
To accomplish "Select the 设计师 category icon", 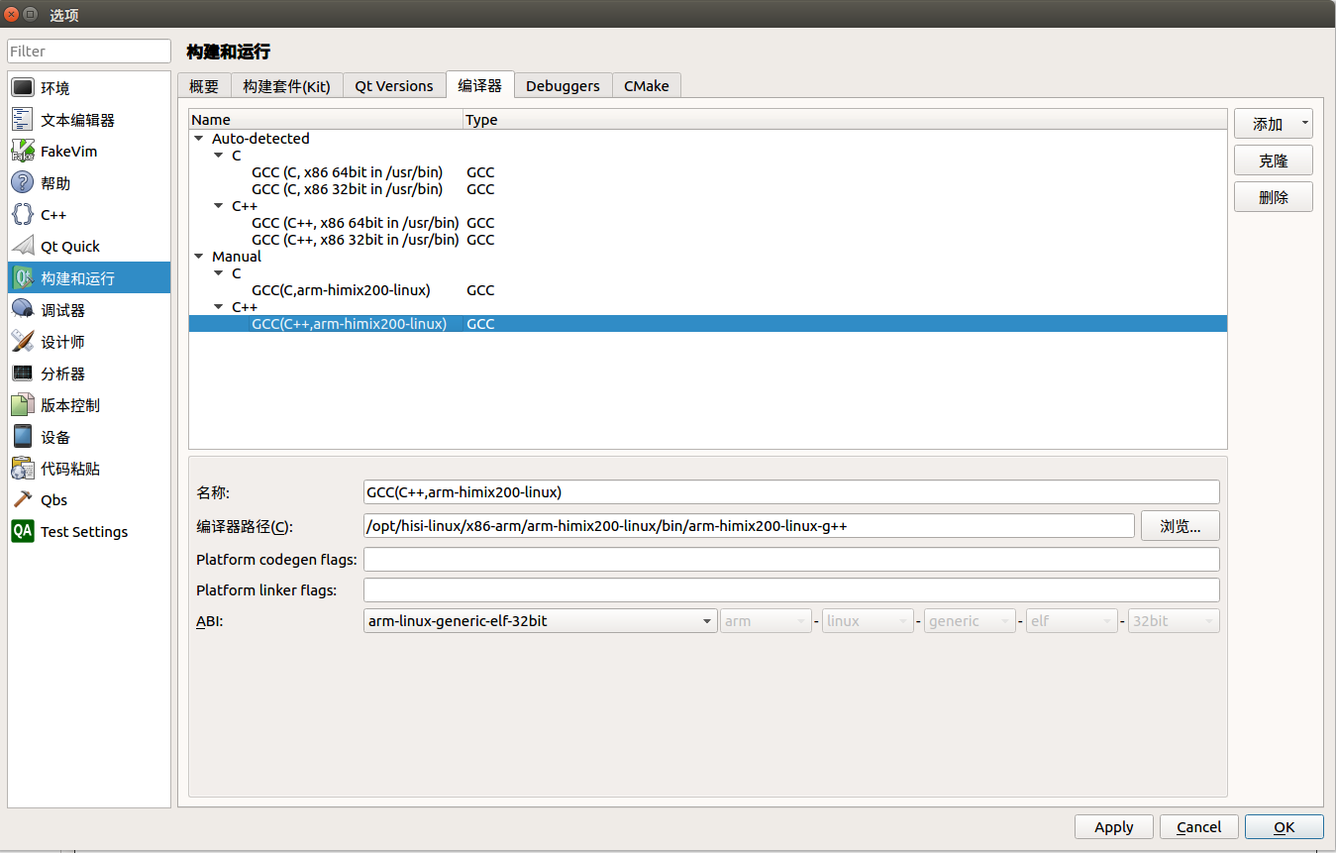I will 55,341.
